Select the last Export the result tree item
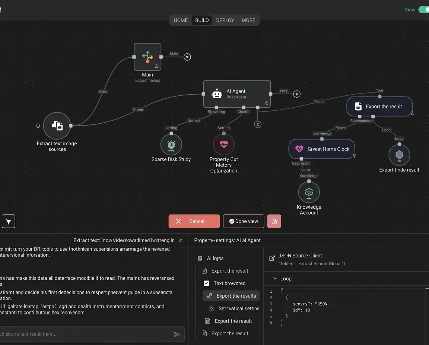Image resolution: width=429 pixels, height=345 pixels. pos(225,333)
